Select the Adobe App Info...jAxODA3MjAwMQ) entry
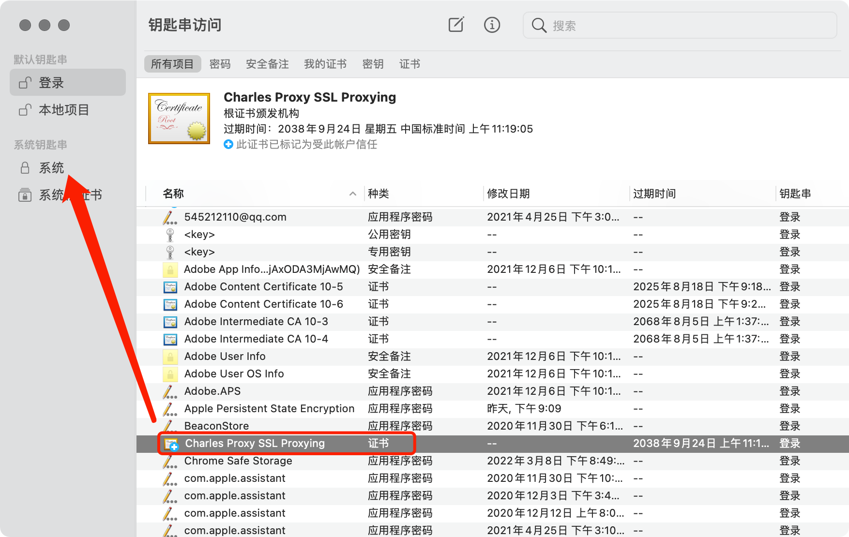 pyautogui.click(x=272, y=269)
